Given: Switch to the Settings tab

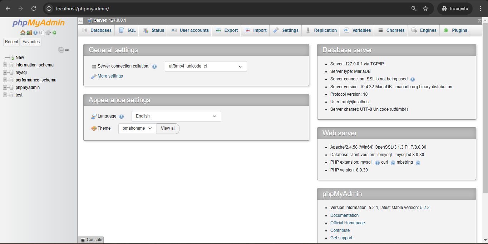Looking at the screenshot, I should [286, 30].
